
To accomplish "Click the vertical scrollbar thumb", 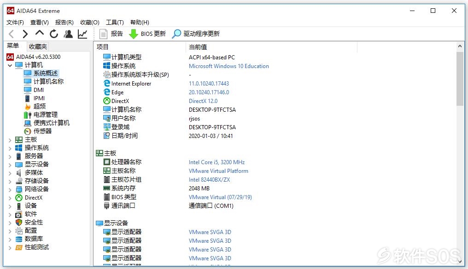I will 460,79.
